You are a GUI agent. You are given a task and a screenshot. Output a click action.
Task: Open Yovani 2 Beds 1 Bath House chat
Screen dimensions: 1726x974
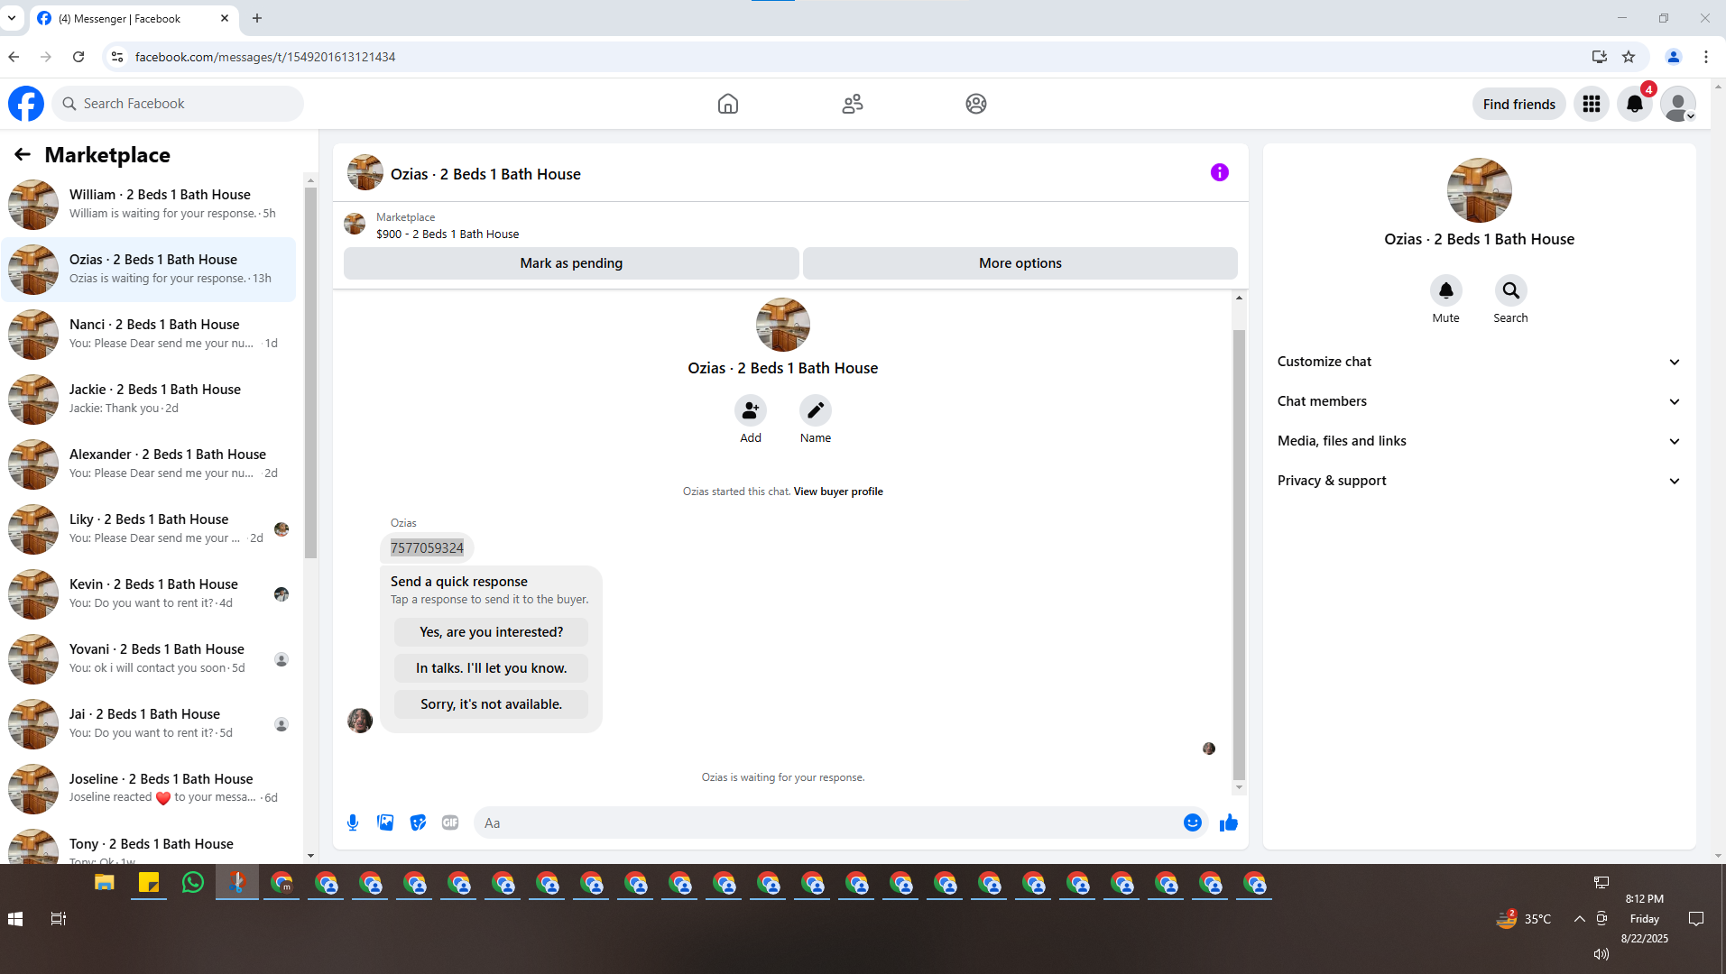click(x=149, y=659)
